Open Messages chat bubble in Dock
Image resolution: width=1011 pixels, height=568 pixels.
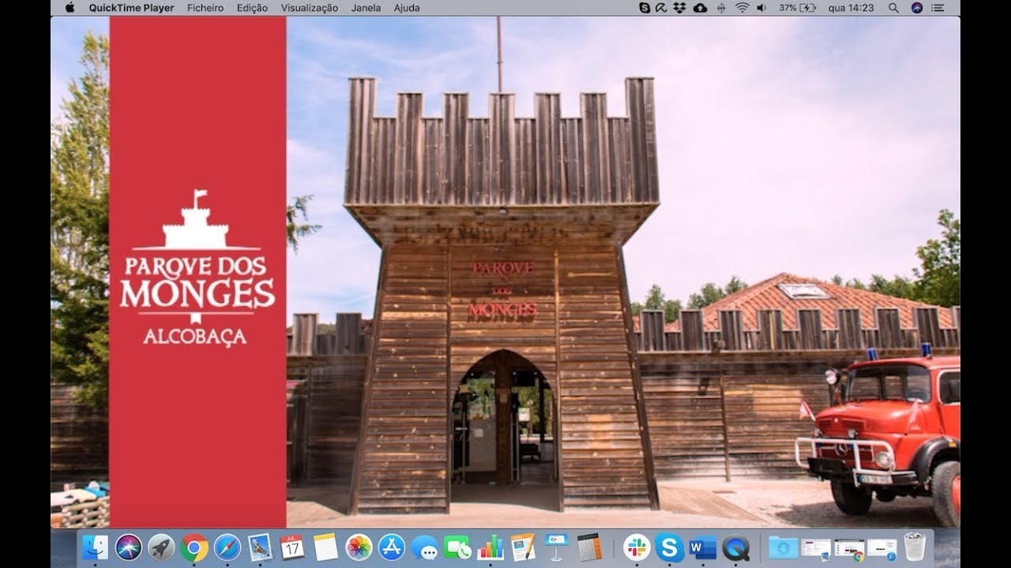(x=425, y=547)
